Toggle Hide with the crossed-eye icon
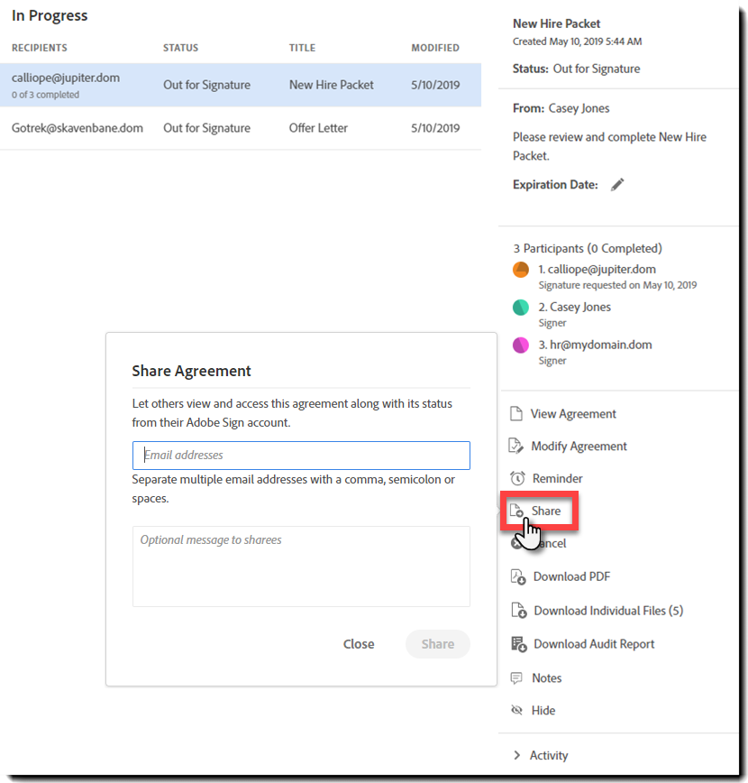This screenshot has width=748, height=783. click(516, 711)
